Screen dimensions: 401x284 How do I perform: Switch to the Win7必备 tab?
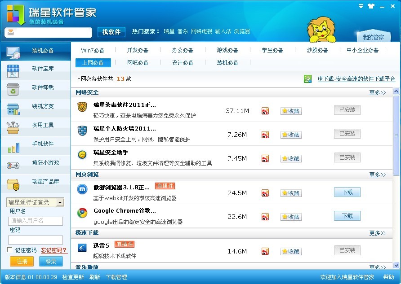93,50
